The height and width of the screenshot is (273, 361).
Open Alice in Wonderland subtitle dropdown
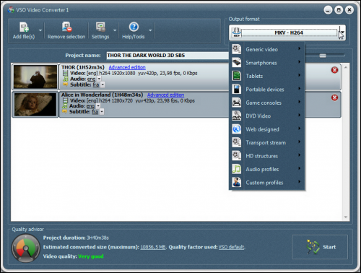click(x=102, y=112)
